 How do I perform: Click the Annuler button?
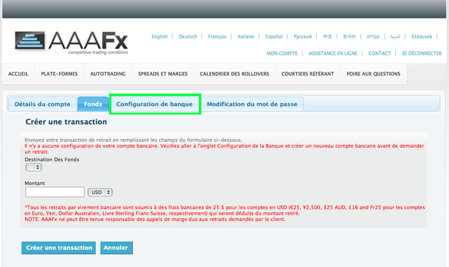click(x=115, y=247)
